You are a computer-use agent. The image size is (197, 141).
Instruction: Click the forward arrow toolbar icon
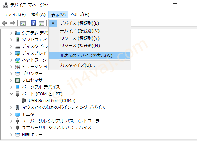point(13,23)
